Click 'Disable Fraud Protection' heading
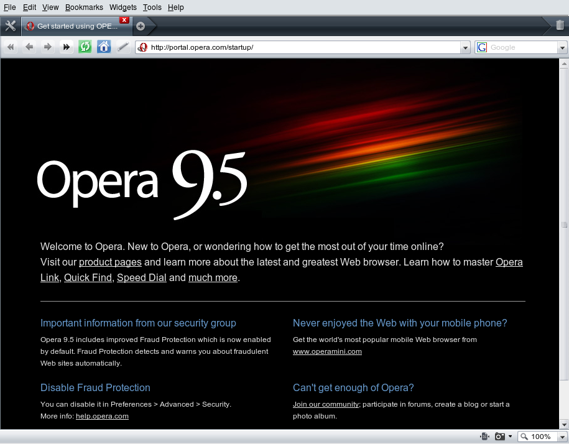 point(95,388)
